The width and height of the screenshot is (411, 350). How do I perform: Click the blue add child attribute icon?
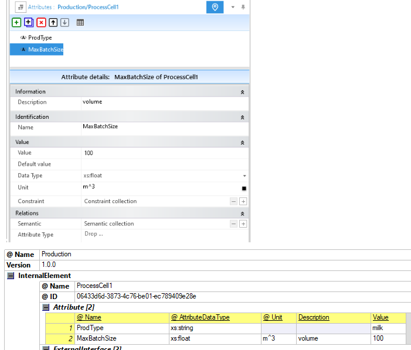click(x=28, y=22)
